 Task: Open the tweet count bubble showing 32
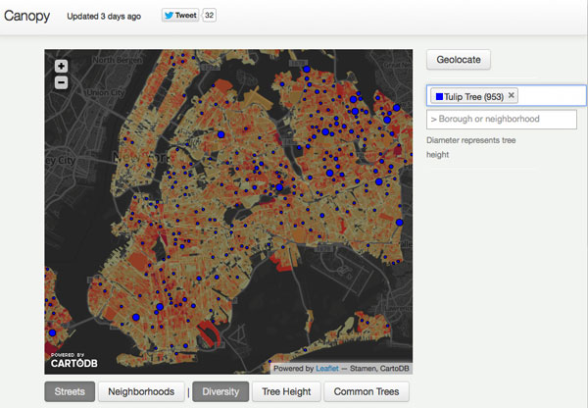pos(209,17)
